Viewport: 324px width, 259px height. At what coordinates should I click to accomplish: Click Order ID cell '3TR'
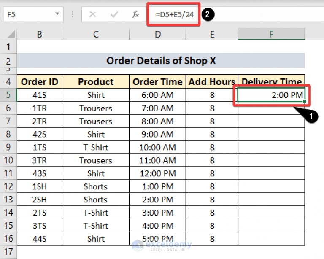tap(40, 160)
